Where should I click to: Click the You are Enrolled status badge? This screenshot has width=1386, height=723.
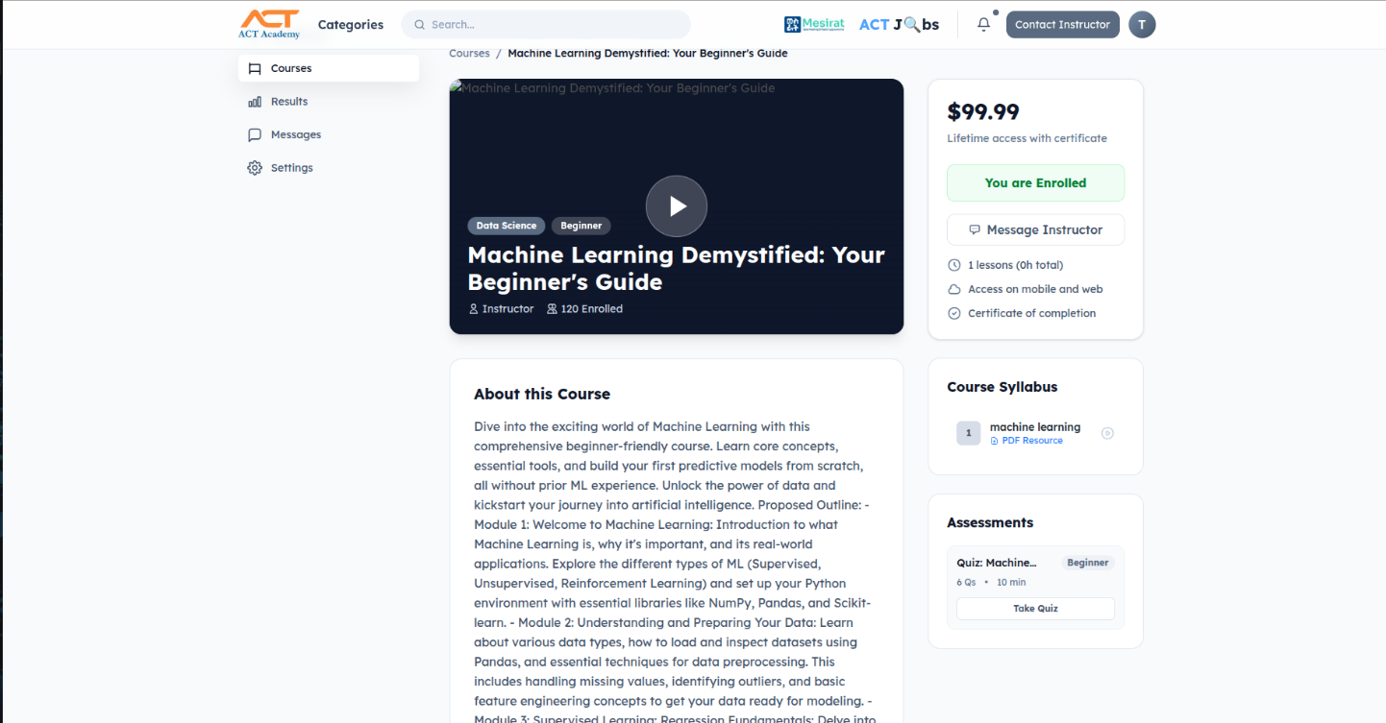click(1035, 182)
